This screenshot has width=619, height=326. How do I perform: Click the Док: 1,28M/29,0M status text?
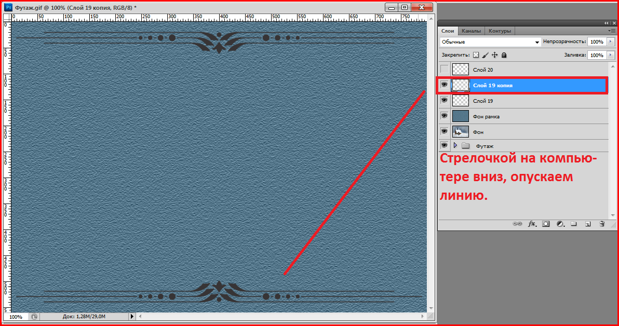click(84, 317)
